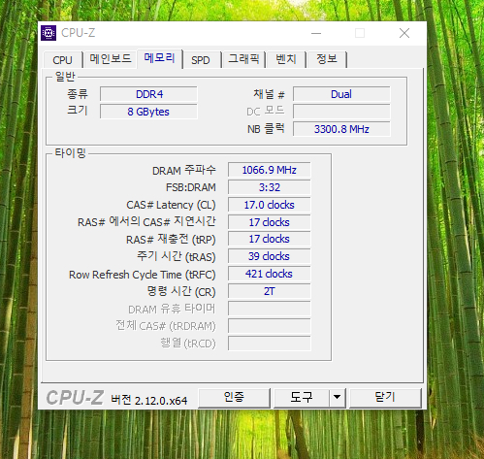
Task: Click the Dual channel value
Action: (341, 94)
